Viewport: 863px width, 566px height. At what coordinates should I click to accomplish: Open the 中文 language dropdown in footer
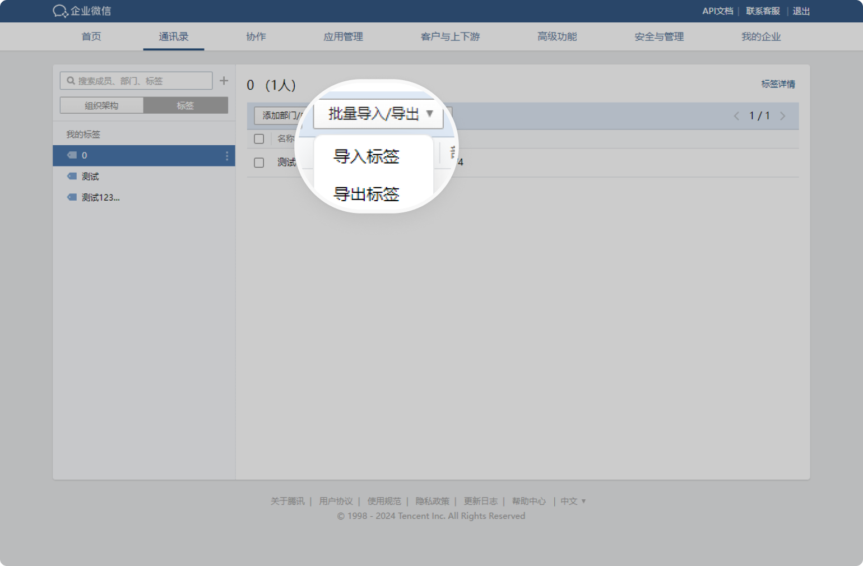click(573, 501)
